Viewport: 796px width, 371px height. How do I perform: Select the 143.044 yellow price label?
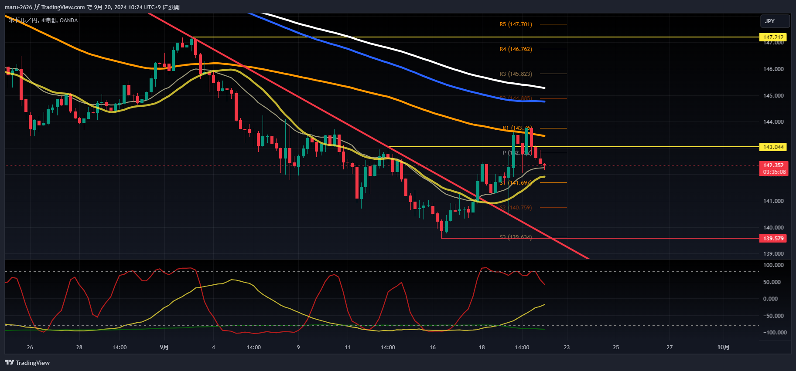tap(773, 147)
